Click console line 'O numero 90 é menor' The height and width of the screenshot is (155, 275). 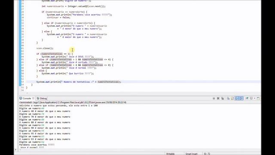[x=45, y=128]
